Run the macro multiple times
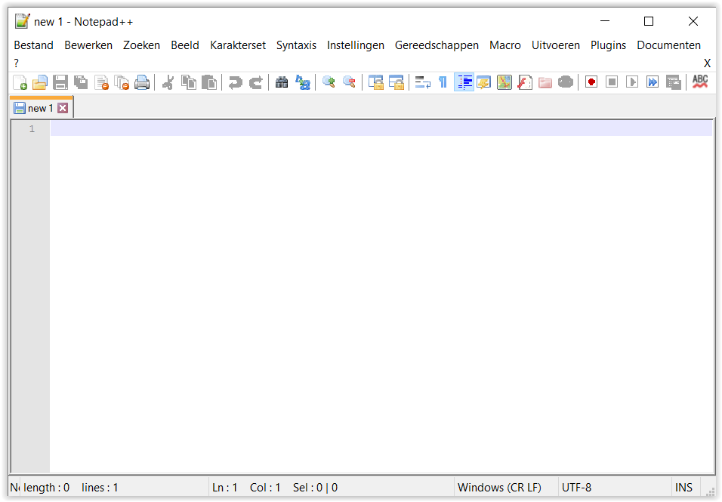 [653, 82]
